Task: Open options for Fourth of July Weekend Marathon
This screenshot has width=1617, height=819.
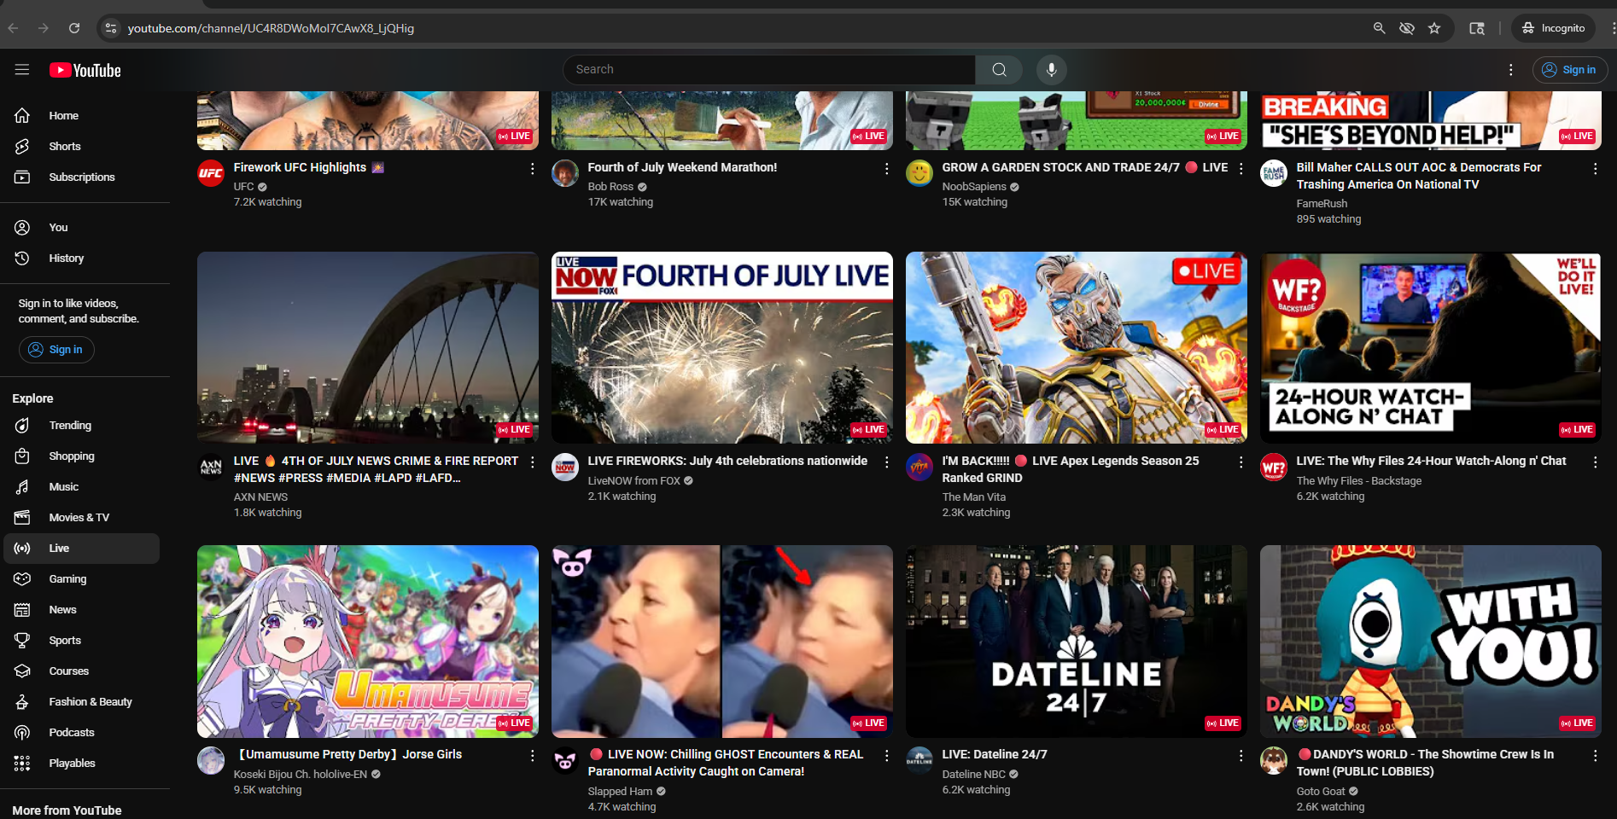Action: click(x=886, y=169)
